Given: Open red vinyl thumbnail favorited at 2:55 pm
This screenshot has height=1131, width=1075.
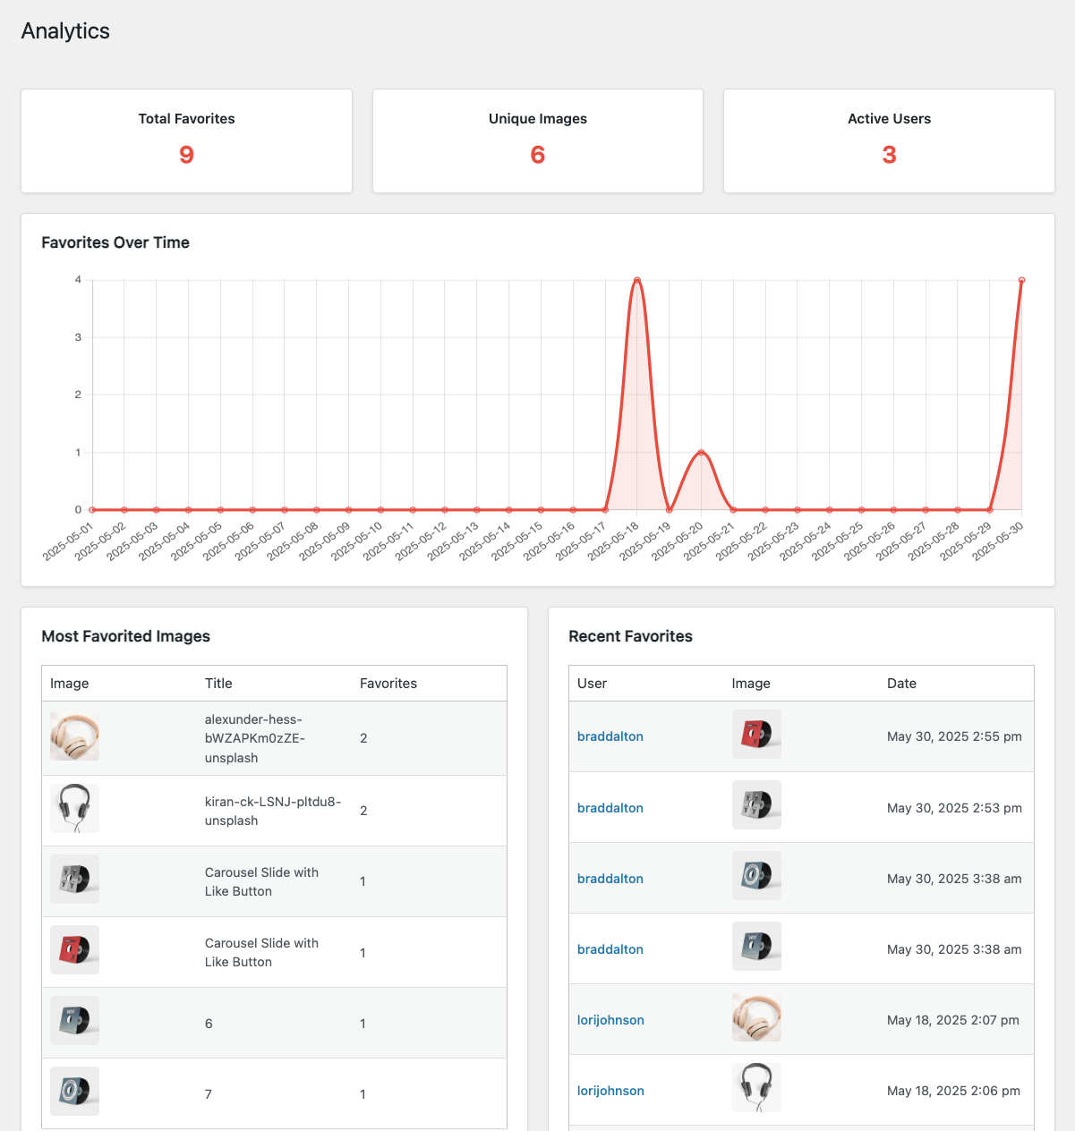Looking at the screenshot, I should [756, 735].
